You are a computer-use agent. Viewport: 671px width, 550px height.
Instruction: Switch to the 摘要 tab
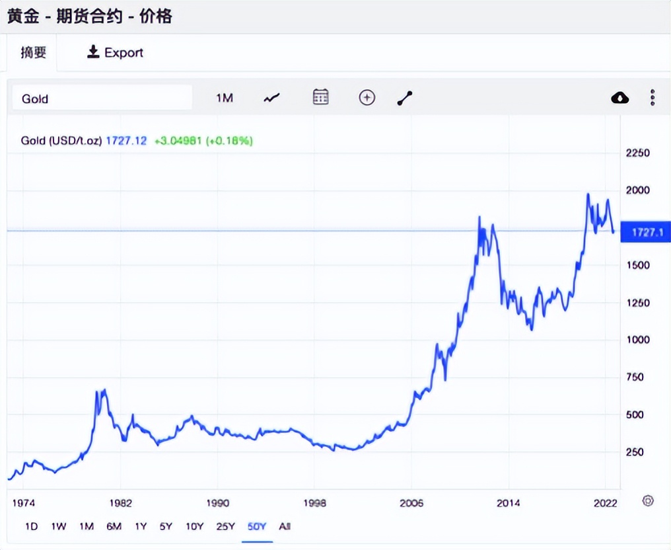pyautogui.click(x=33, y=52)
